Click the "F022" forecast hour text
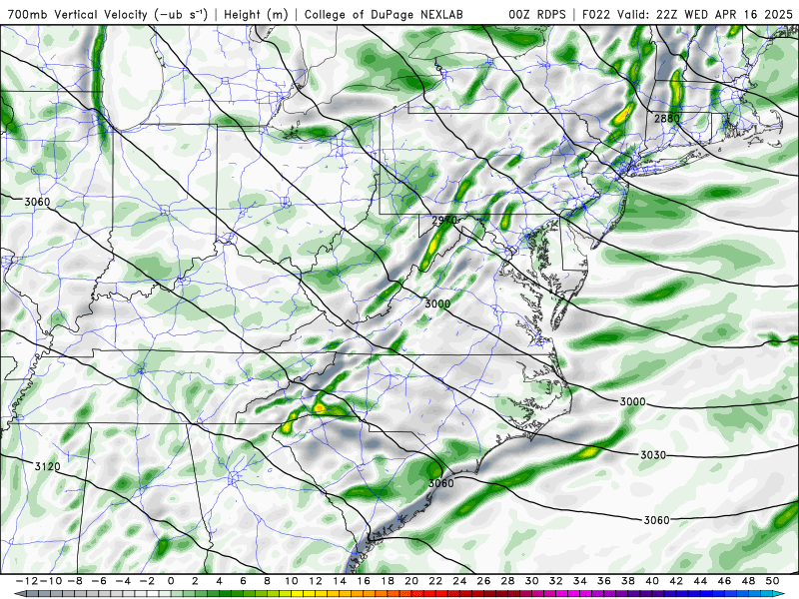This screenshot has height=599, width=799. point(597,14)
